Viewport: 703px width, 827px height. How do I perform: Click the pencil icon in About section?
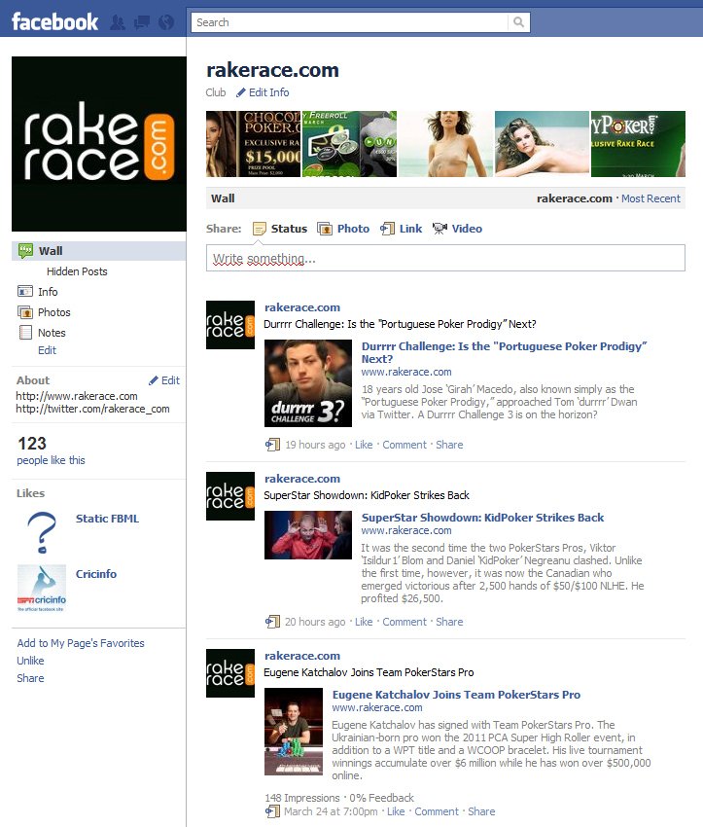click(x=154, y=380)
